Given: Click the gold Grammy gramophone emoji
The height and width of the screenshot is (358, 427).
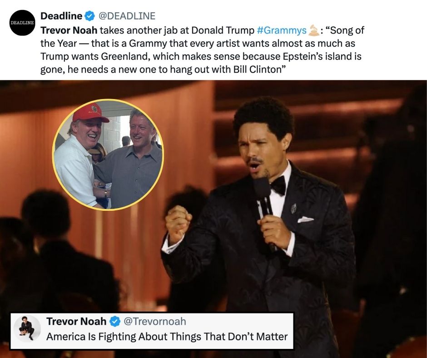Looking at the screenshot, I should (x=313, y=30).
